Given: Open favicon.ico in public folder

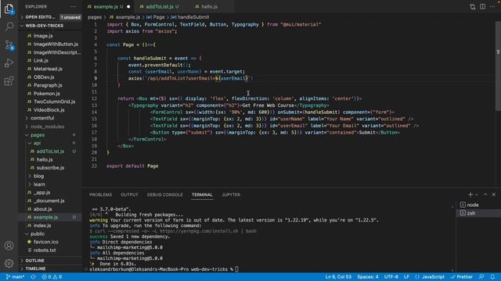Looking at the screenshot, I should point(50,242).
